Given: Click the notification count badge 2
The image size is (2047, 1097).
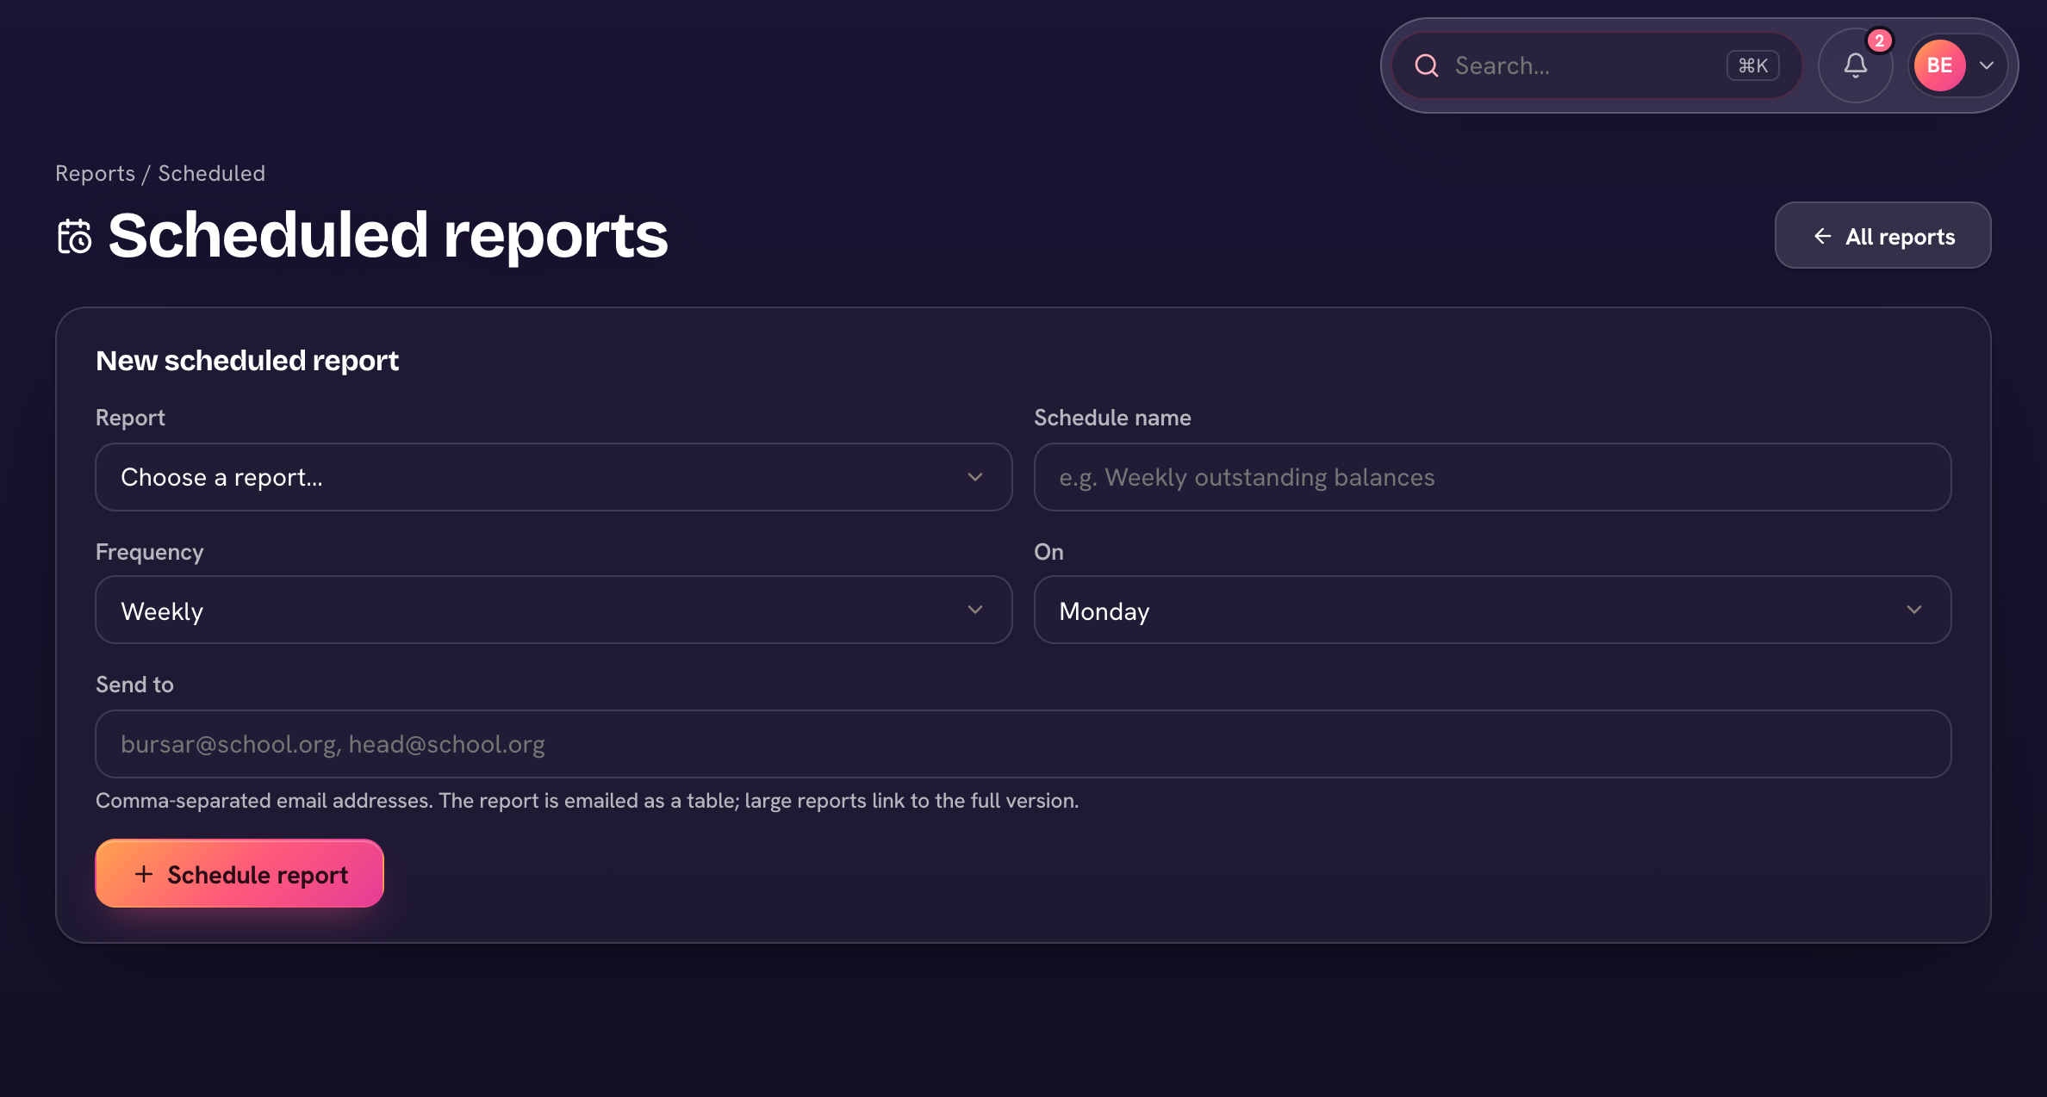Looking at the screenshot, I should [x=1879, y=40].
